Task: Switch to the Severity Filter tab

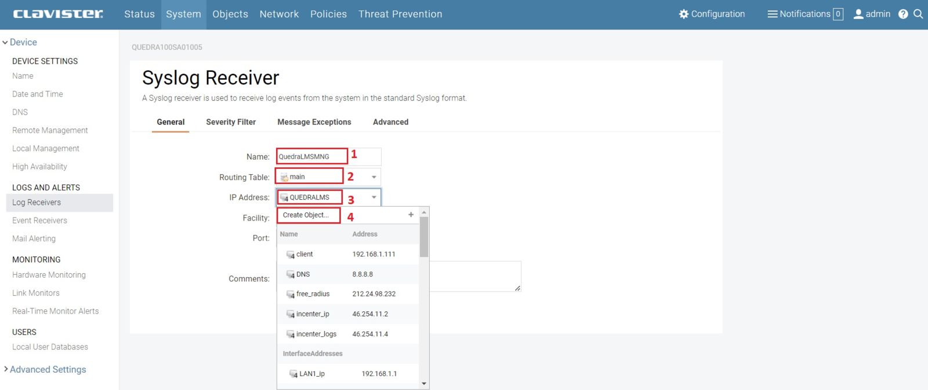Action: point(231,122)
